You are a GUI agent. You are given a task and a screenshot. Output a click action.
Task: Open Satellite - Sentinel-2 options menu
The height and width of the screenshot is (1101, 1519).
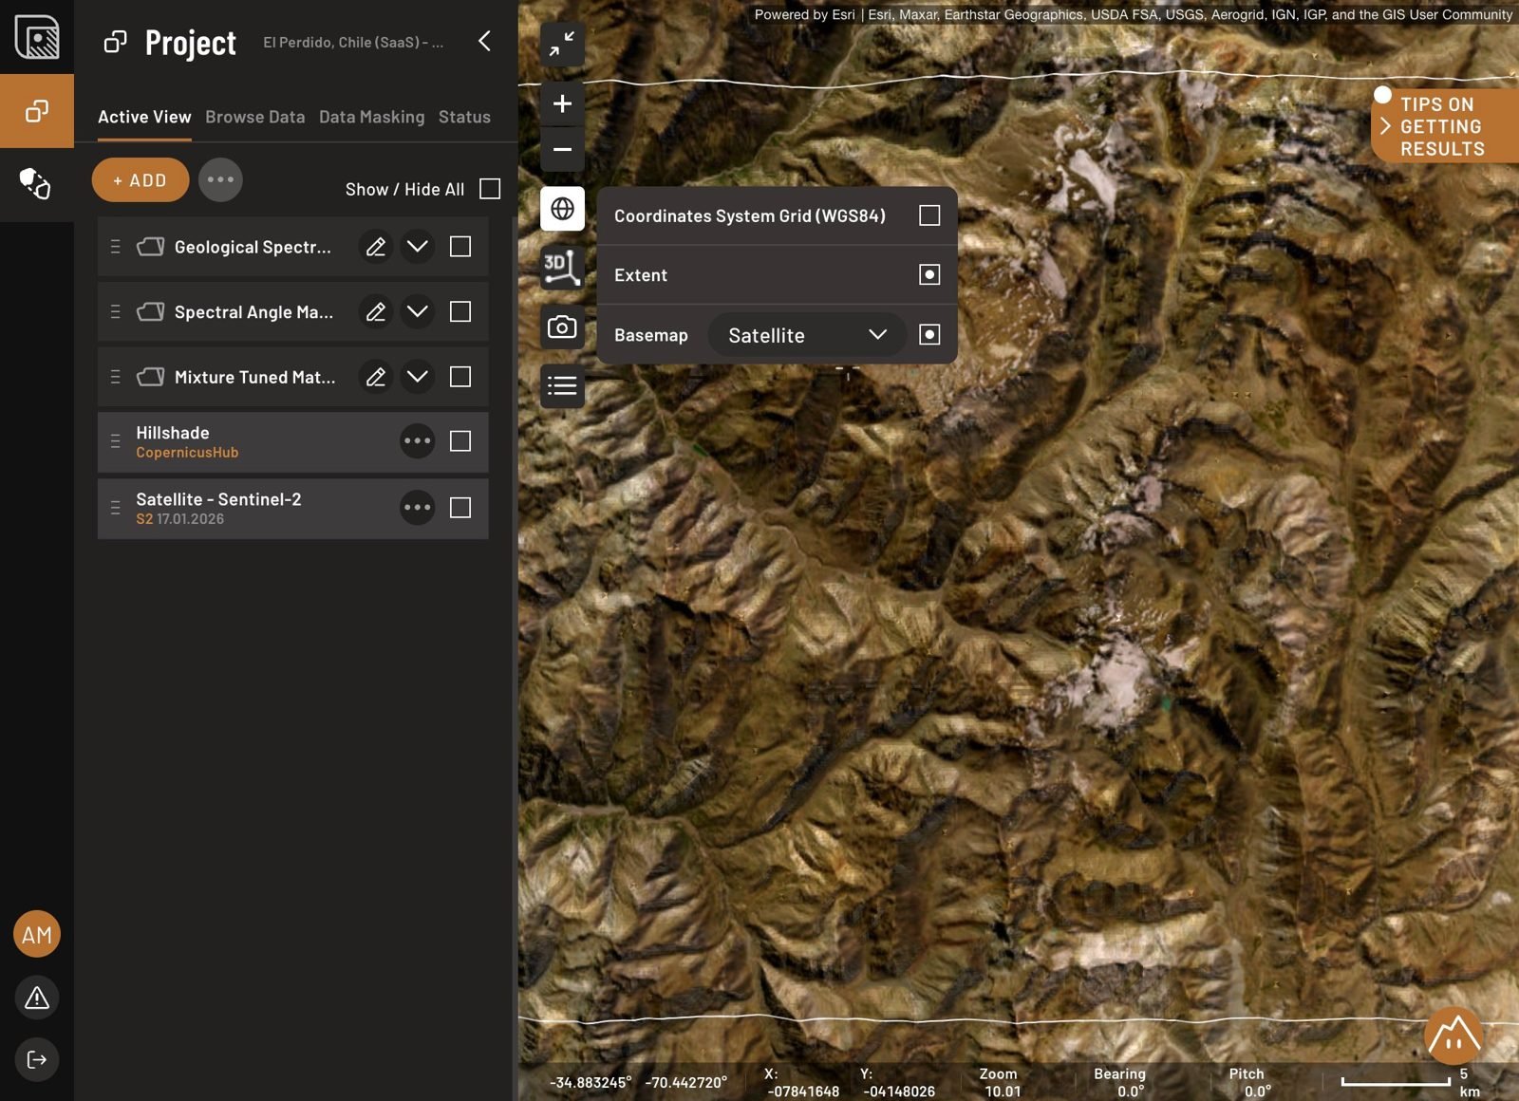[x=417, y=508]
